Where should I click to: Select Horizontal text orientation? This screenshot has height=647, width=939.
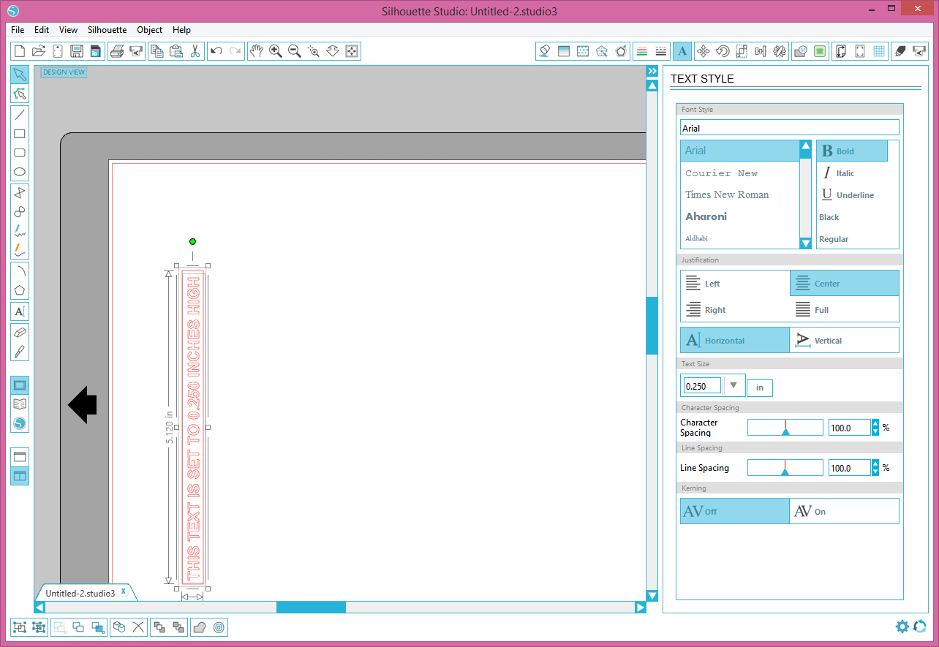click(x=735, y=341)
